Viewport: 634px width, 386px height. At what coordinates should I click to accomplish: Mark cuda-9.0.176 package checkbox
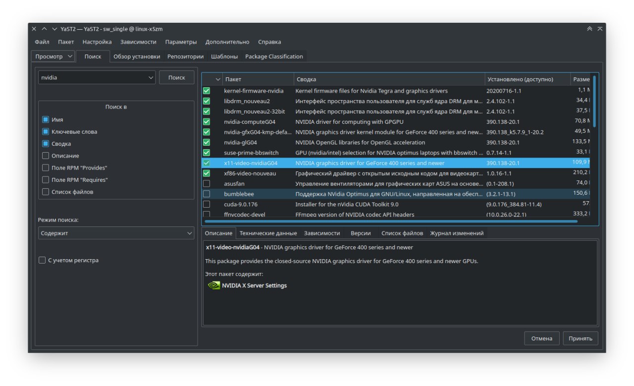207,204
